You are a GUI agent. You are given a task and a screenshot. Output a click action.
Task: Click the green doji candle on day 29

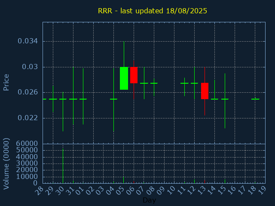(x=53, y=99)
